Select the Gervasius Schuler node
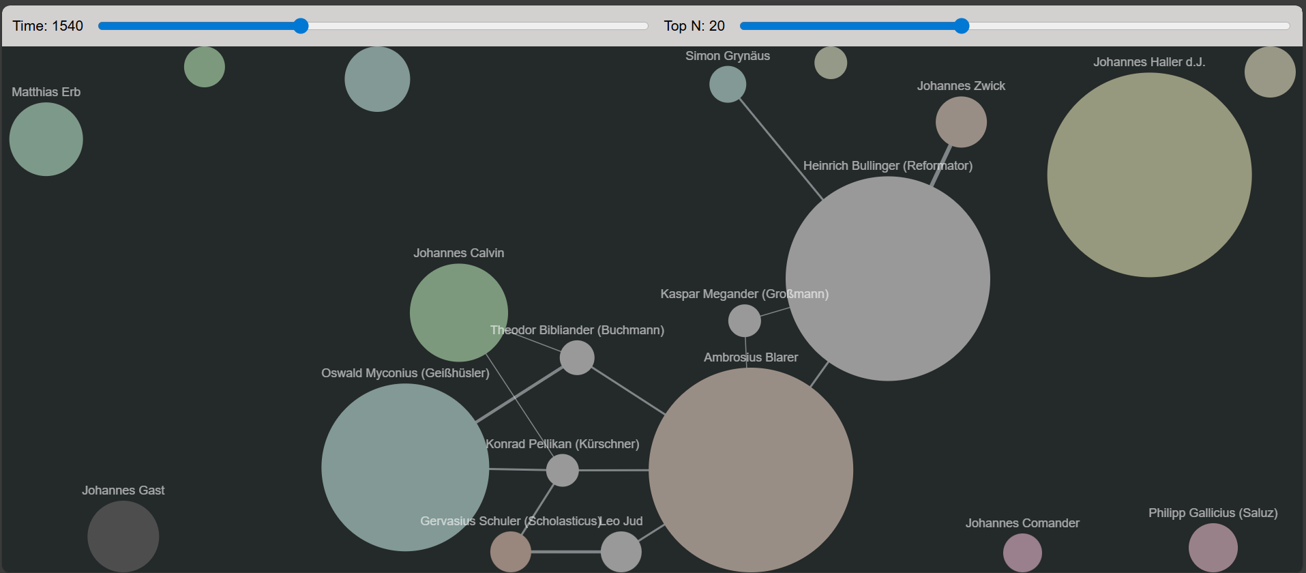This screenshot has height=573, width=1306. (511, 551)
